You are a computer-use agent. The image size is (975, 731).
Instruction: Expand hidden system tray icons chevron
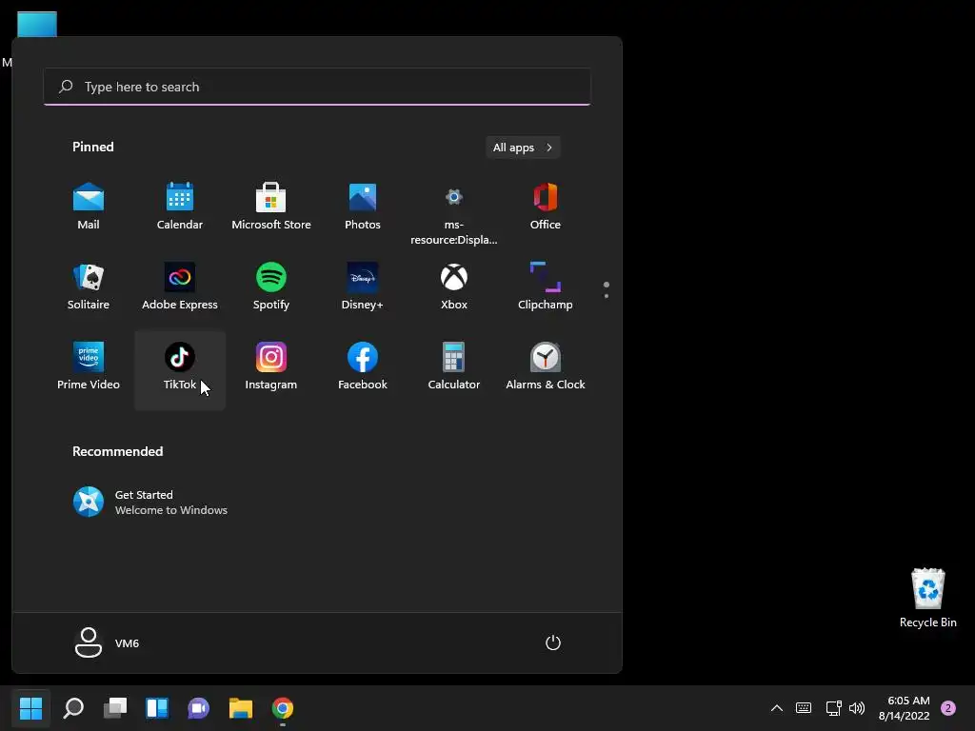777,708
